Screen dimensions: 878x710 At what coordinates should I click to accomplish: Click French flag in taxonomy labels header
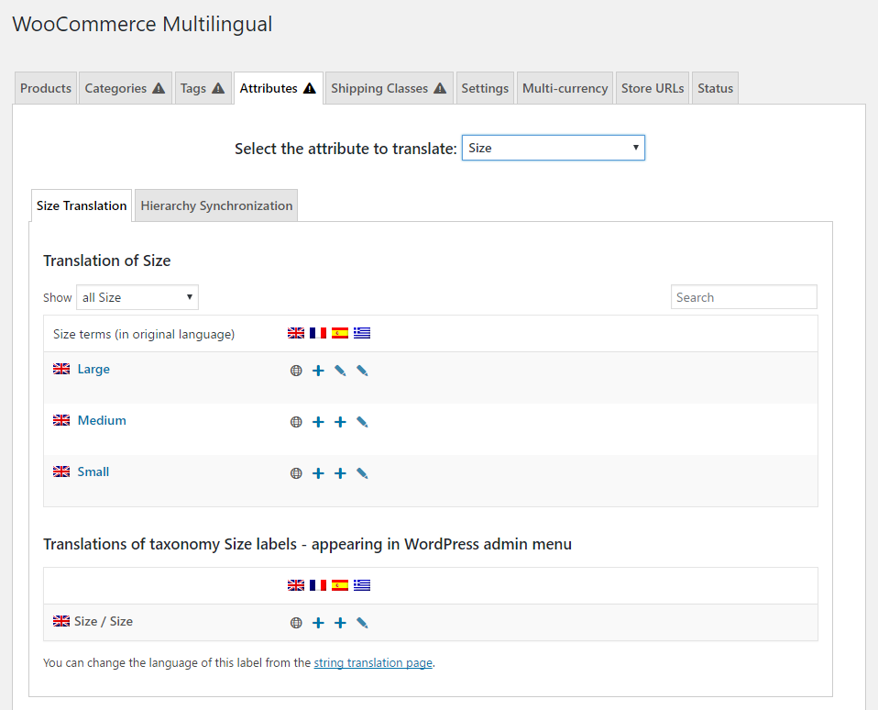pyautogui.click(x=318, y=585)
